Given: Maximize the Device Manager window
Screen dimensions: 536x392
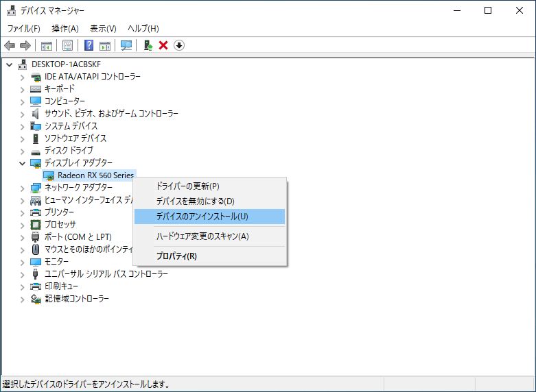Looking at the screenshot, I should pyautogui.click(x=488, y=10).
